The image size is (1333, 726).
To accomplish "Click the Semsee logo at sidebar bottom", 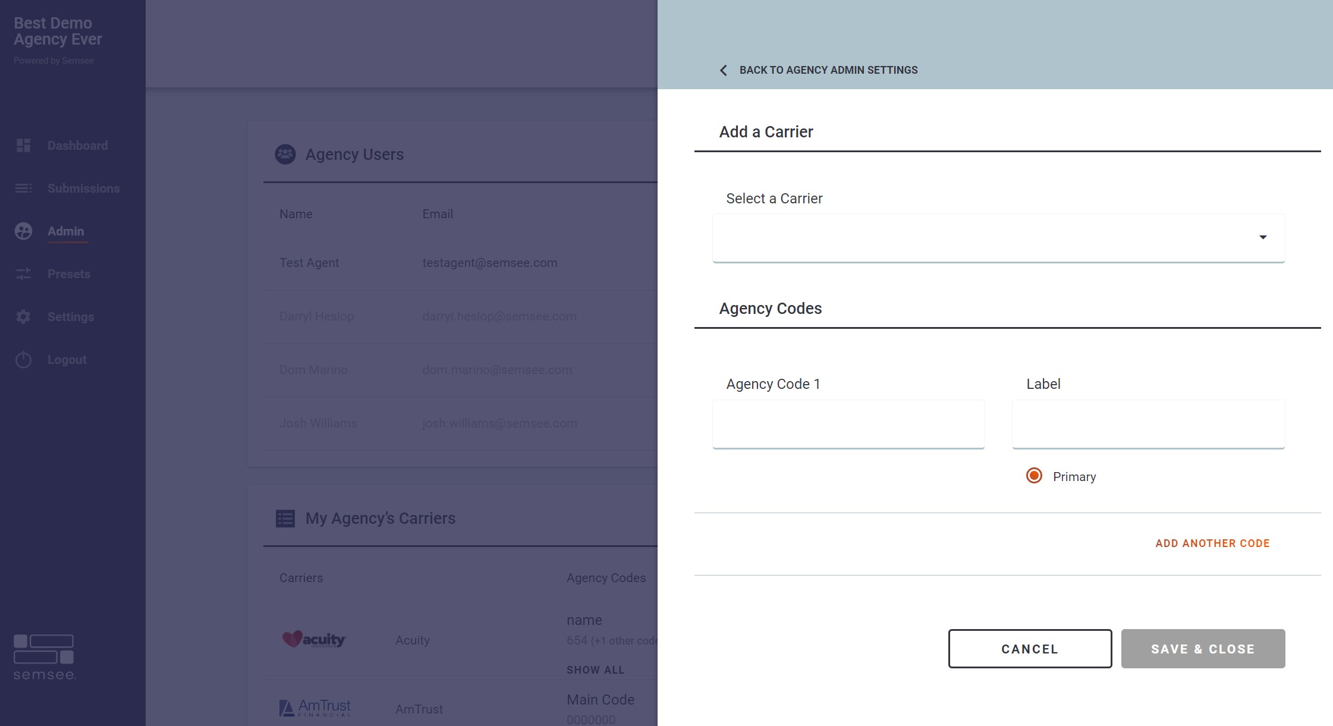I will [45, 658].
